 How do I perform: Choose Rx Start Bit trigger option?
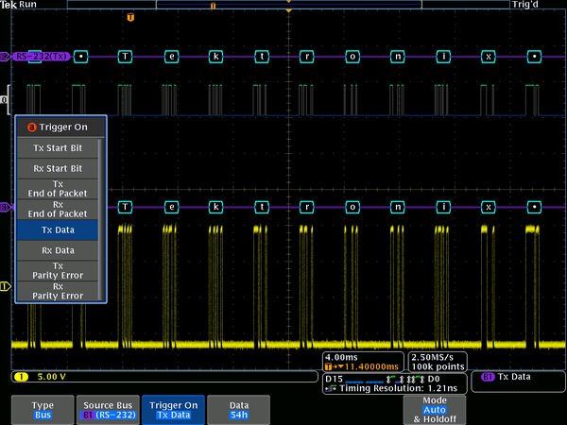pos(58,168)
